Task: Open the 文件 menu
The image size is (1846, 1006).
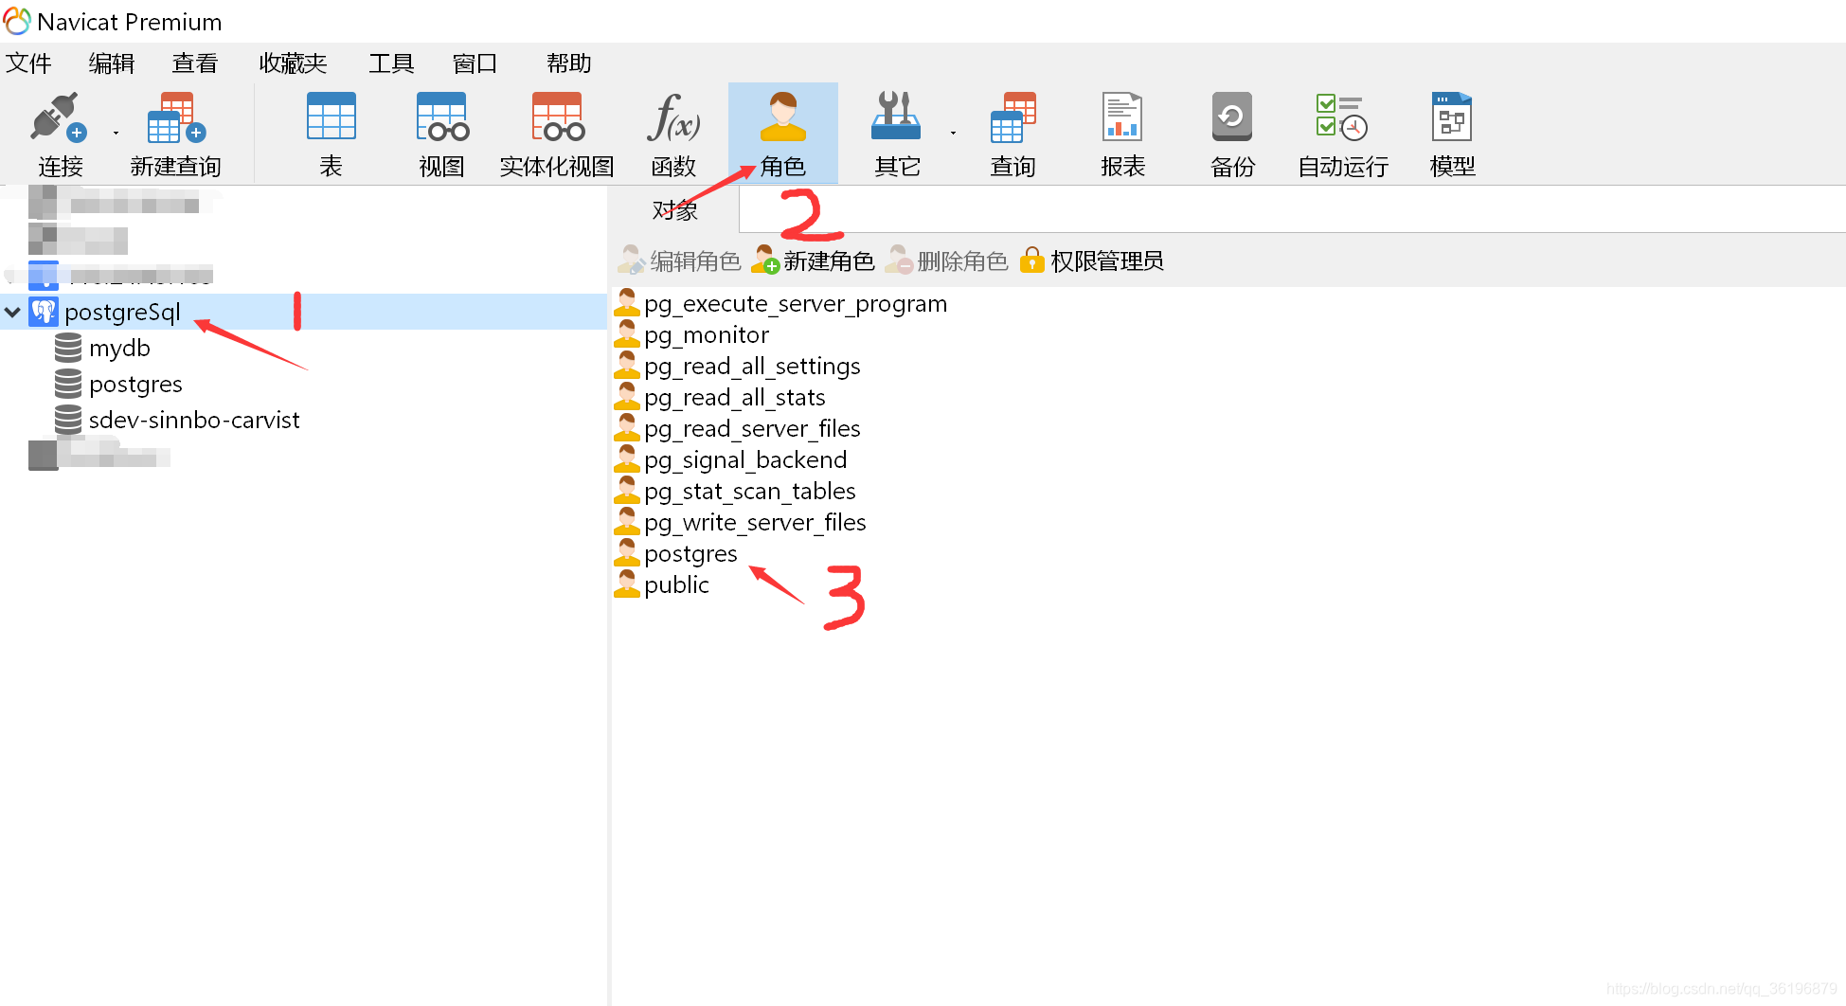Action: (28, 63)
